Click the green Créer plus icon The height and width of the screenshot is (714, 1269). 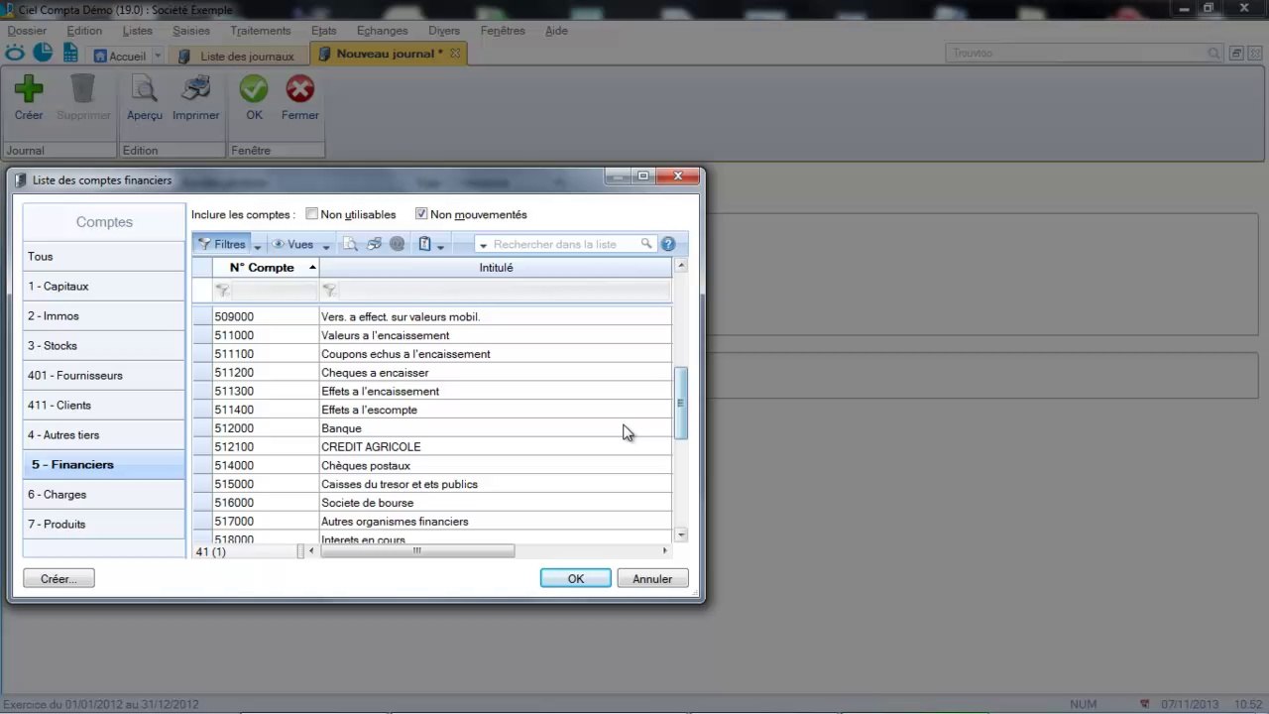click(29, 89)
